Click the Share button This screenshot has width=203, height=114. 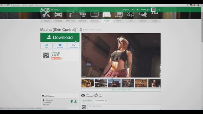[46, 46]
